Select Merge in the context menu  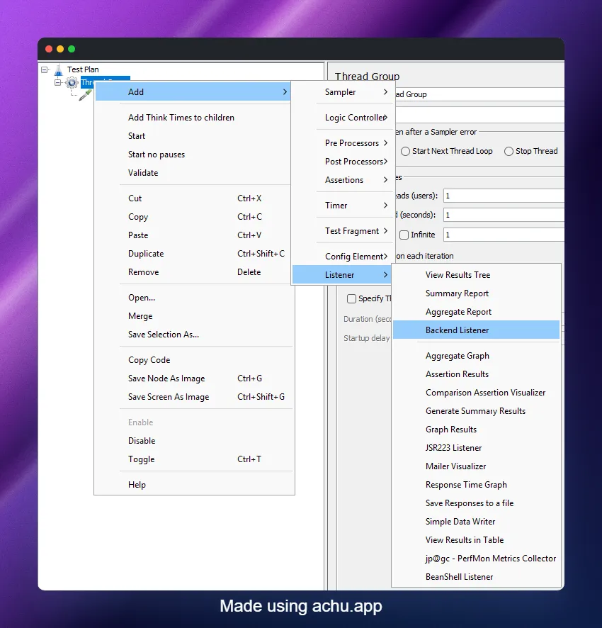point(194,316)
